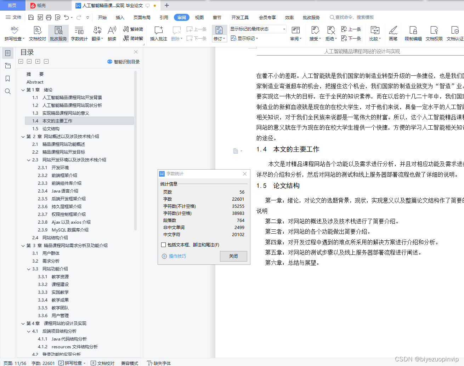Start read aloud (朗读)
This screenshot has width=464, height=366.
[x=112, y=34]
